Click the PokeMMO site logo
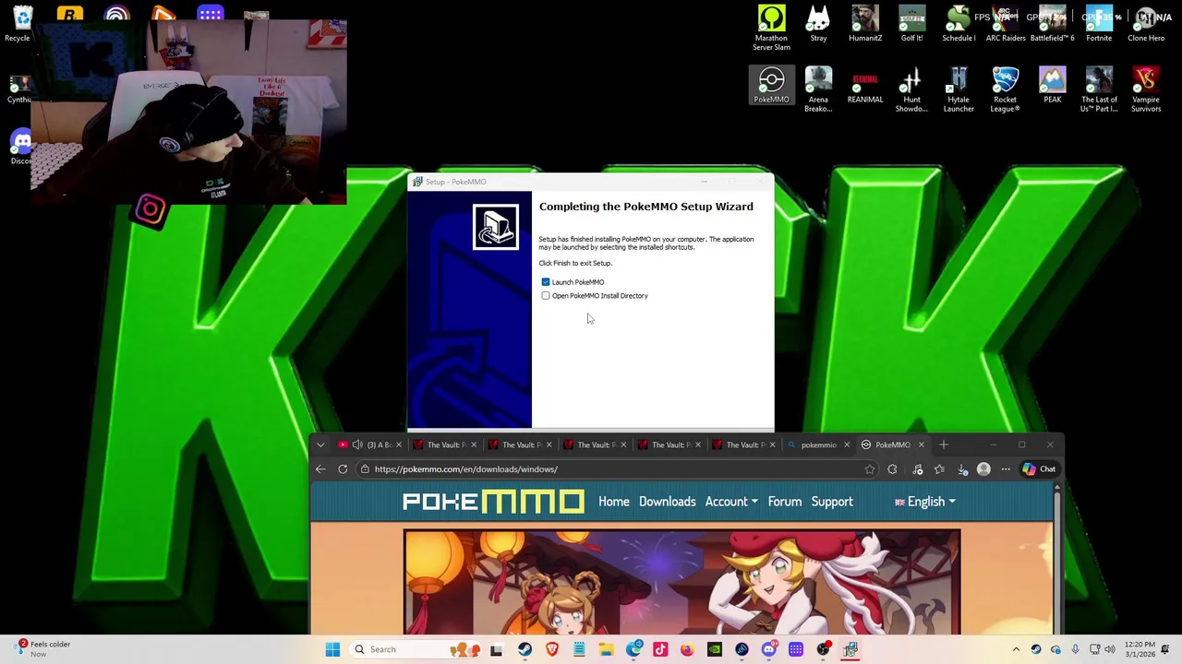 tap(493, 502)
